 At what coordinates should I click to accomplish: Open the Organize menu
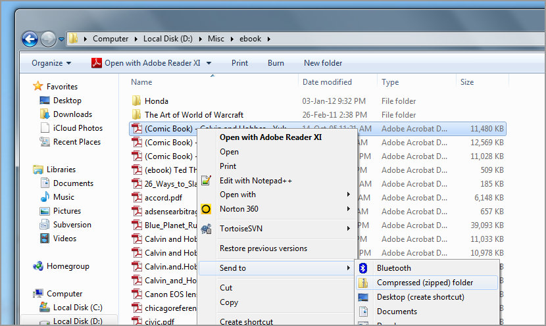(x=51, y=63)
